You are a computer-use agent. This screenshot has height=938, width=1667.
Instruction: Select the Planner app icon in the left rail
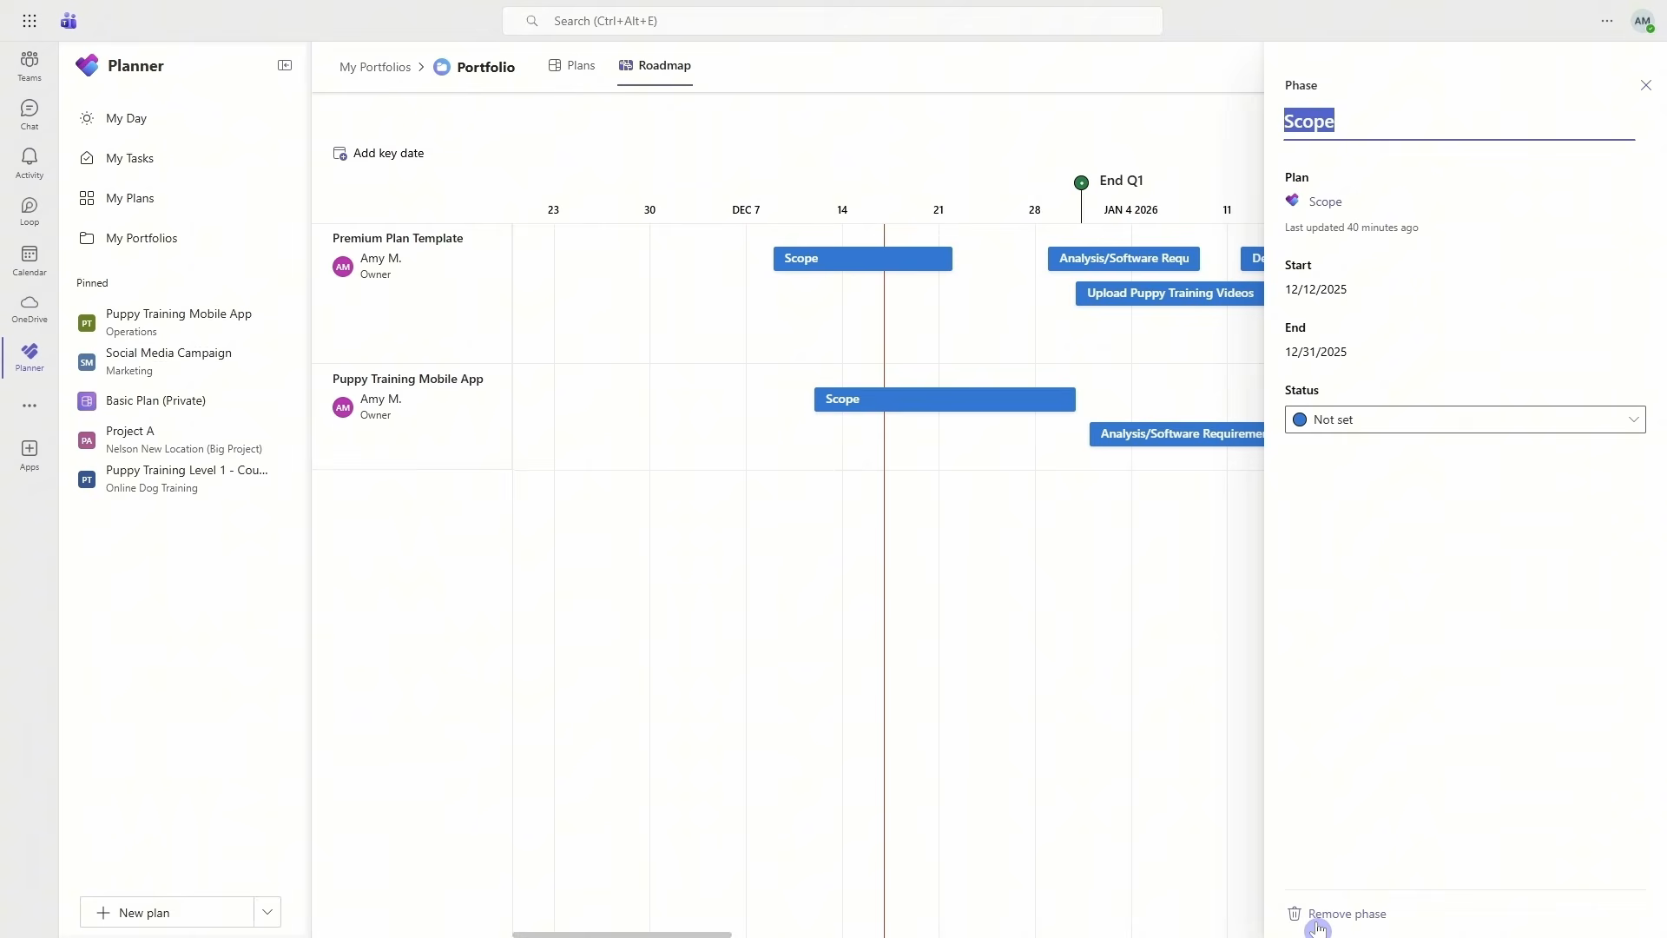pos(30,357)
